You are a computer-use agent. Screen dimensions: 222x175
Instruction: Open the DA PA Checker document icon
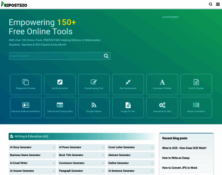[196, 82]
